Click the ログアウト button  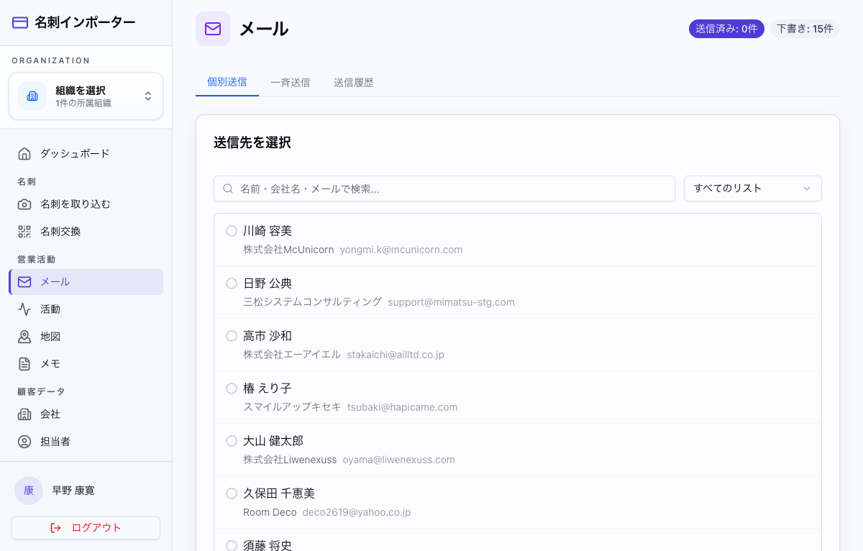(x=86, y=528)
